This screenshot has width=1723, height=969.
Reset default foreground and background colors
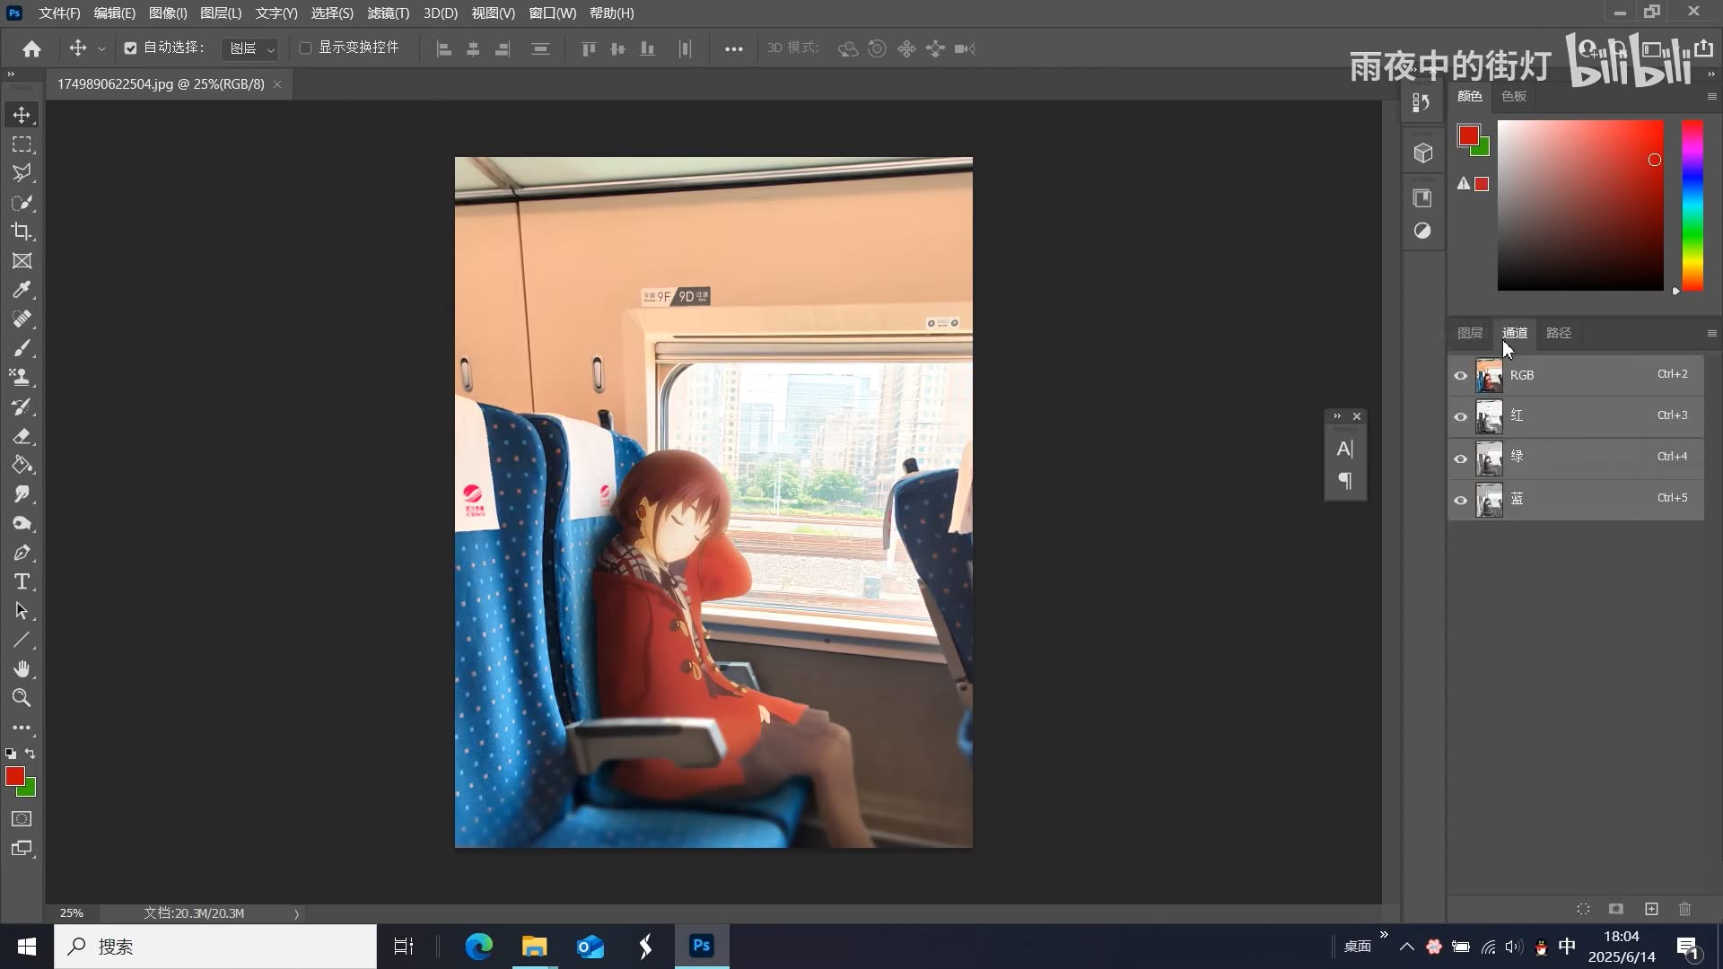11,754
